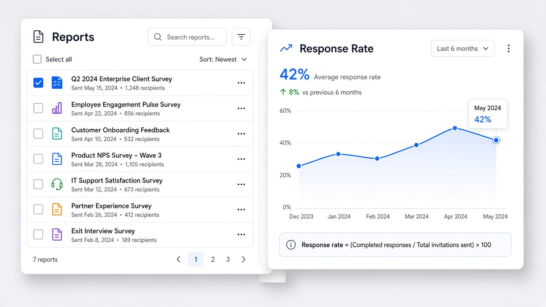
Task: Tick the Select all checkbox
Action: [37, 59]
